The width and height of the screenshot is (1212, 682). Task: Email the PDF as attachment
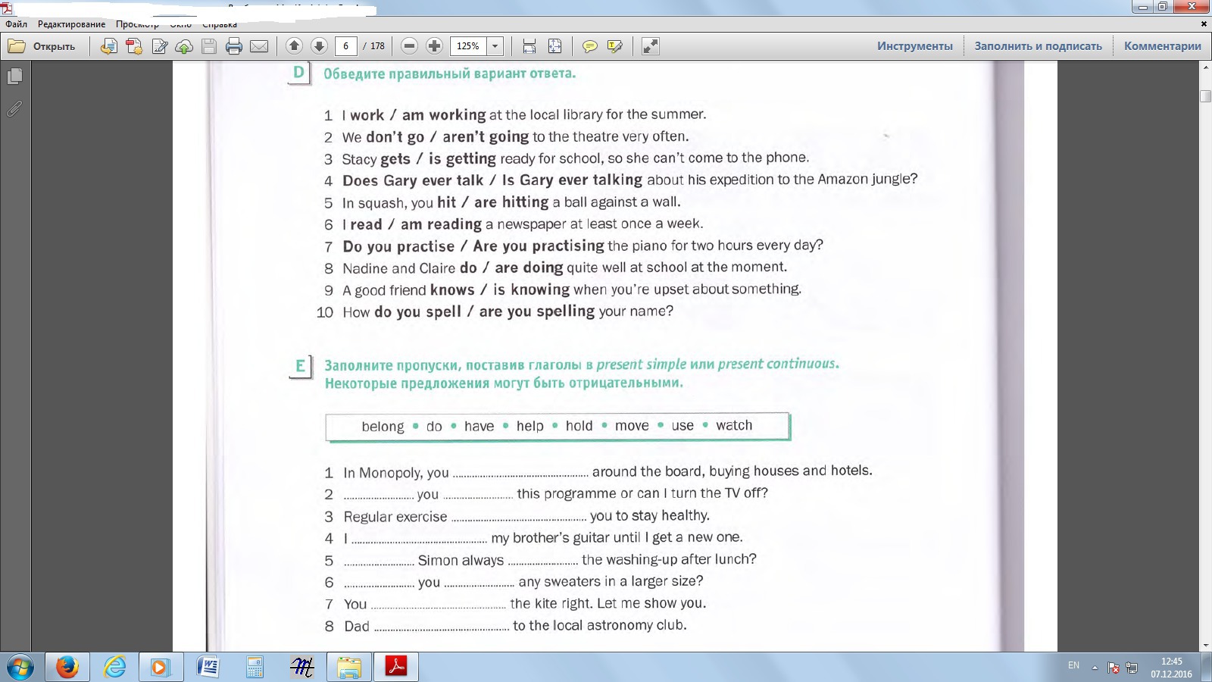(259, 45)
